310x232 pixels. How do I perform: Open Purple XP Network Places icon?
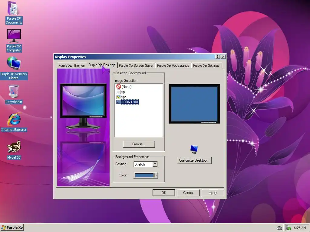tap(14, 68)
